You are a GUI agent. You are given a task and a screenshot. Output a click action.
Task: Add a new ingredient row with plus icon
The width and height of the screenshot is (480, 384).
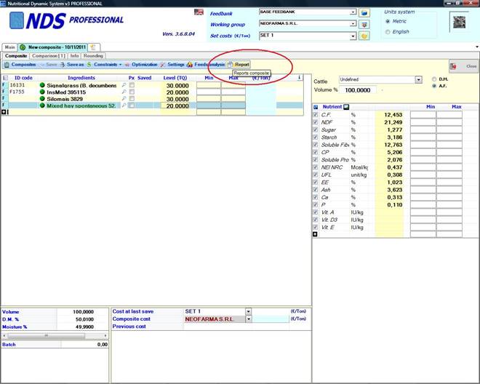4,112
